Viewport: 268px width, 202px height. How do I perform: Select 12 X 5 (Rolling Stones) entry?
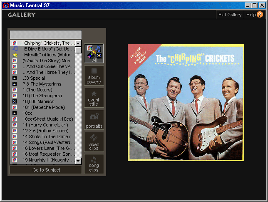42,131
